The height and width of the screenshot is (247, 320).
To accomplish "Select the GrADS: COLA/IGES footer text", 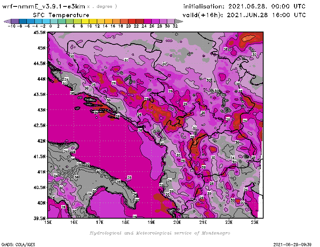I will point(18,244).
